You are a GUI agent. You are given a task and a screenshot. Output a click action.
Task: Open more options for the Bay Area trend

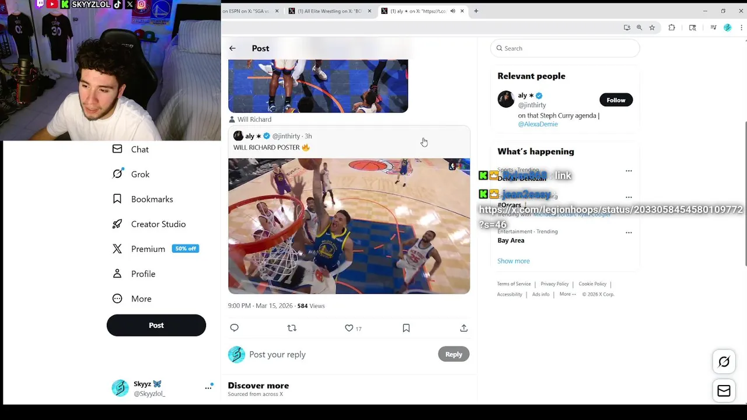point(629,232)
